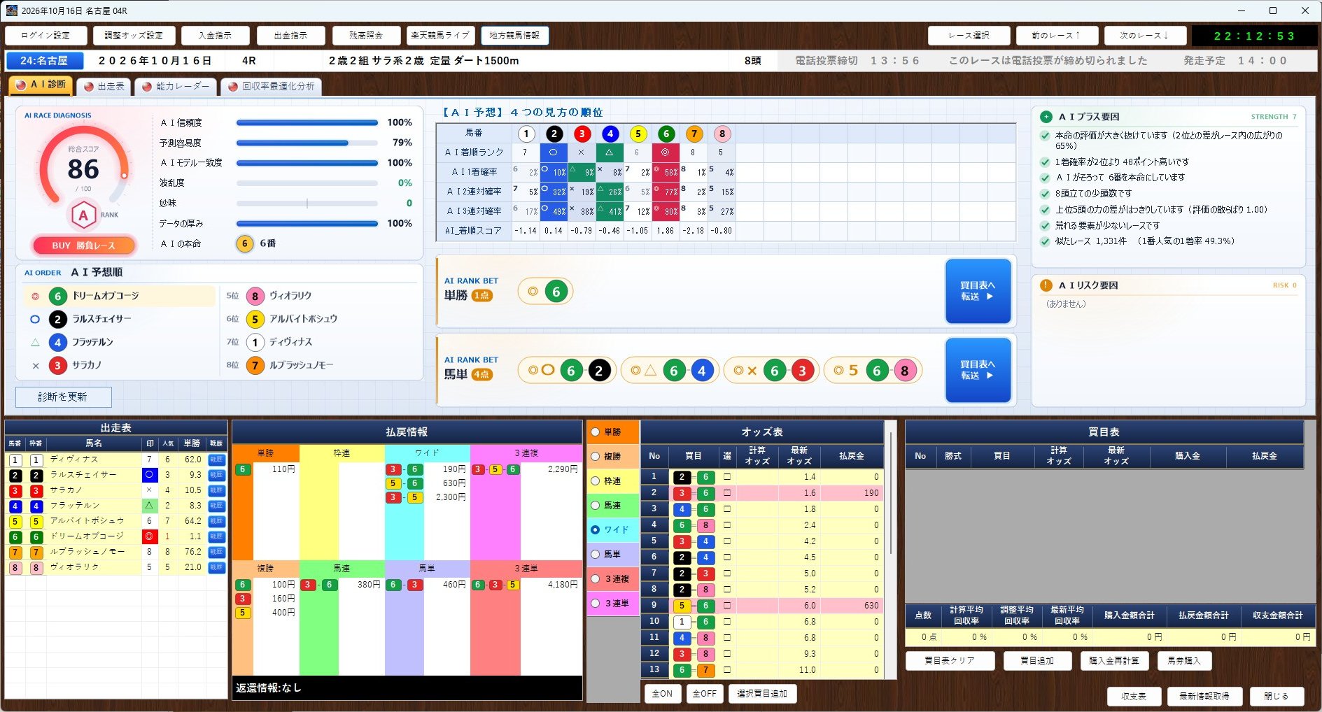Select the 複勝 bet type radio button

point(596,457)
